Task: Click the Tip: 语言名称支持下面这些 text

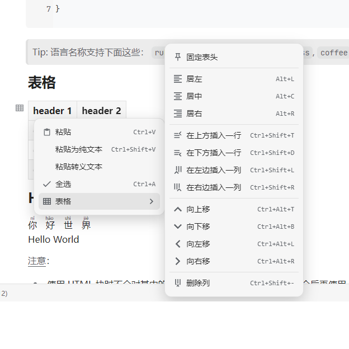Action: click(x=88, y=53)
